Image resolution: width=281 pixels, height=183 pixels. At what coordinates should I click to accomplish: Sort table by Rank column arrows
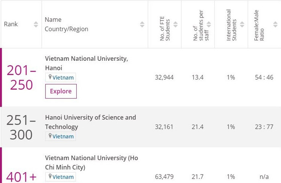point(36,25)
